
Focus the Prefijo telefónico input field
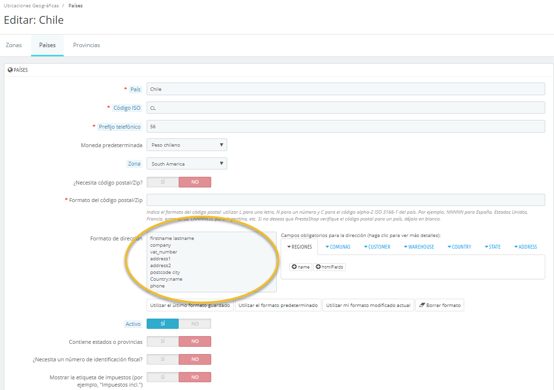pyautogui.click(x=346, y=126)
